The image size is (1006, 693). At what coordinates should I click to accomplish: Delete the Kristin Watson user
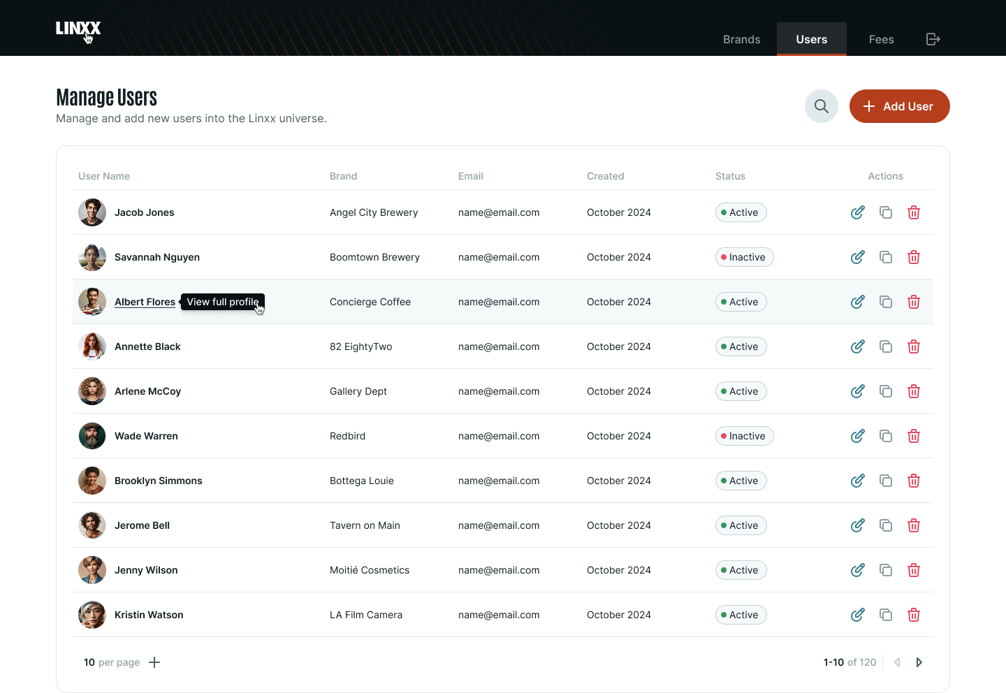[913, 615]
